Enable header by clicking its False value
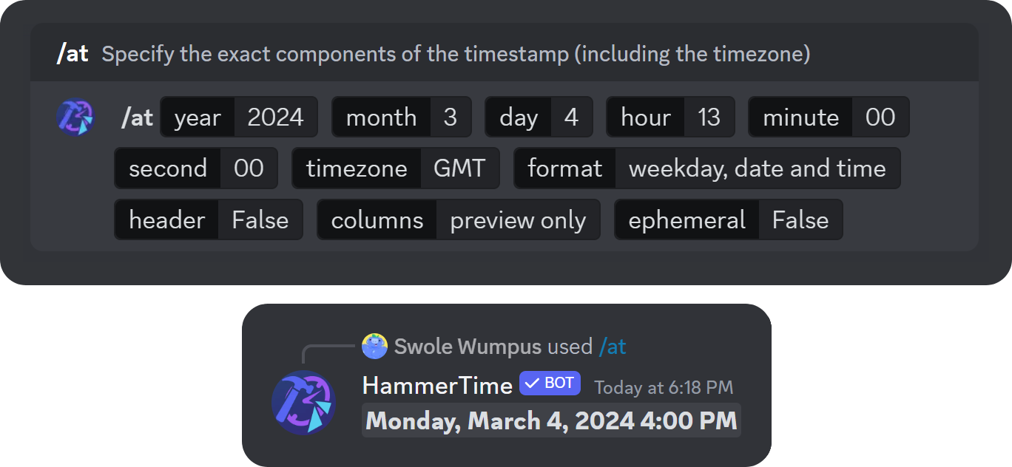The width and height of the screenshot is (1012, 467). click(260, 219)
